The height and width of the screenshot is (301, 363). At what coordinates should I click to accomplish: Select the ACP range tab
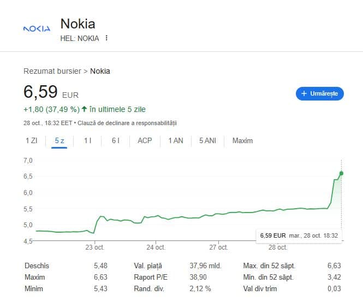pyautogui.click(x=145, y=140)
